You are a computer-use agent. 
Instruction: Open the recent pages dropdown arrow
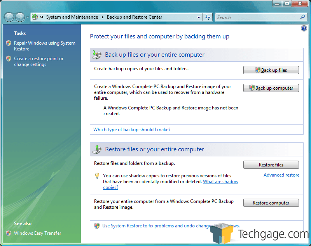pos(28,17)
